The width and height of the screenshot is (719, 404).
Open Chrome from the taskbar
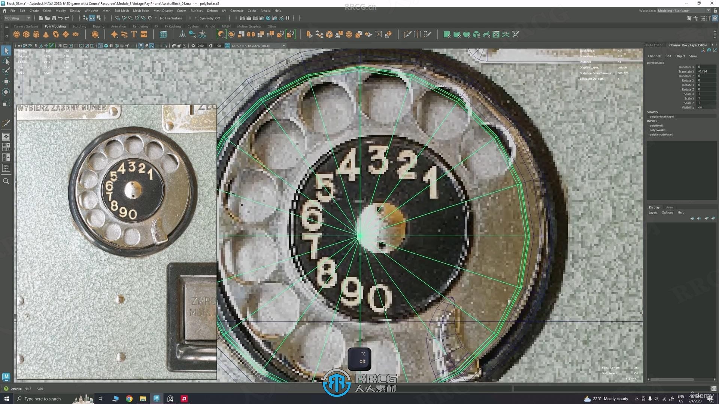click(129, 399)
